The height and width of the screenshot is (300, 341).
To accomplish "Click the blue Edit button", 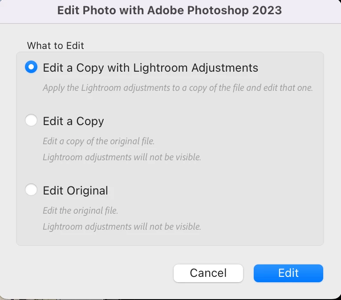I will coord(288,273).
